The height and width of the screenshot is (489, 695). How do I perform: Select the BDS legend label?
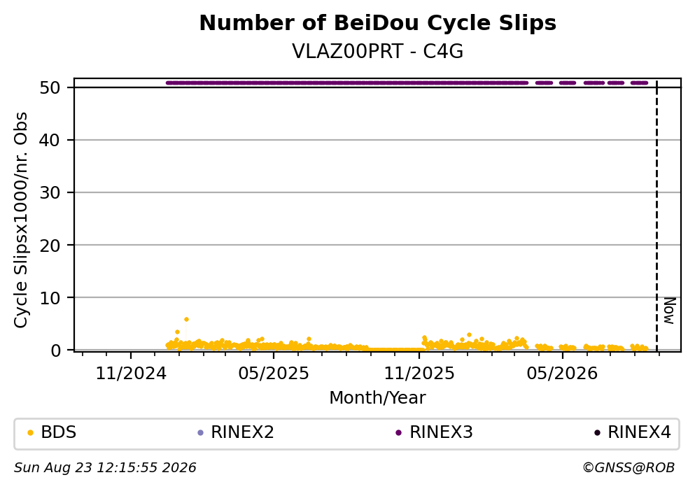click(x=59, y=432)
